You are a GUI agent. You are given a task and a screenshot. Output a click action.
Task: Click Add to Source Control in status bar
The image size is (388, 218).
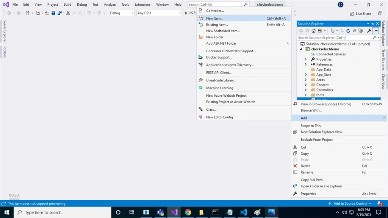tap(350, 204)
